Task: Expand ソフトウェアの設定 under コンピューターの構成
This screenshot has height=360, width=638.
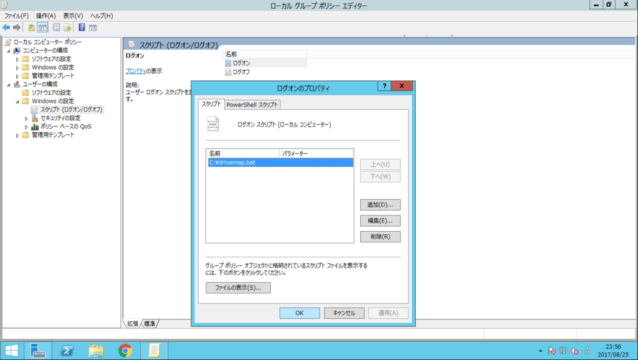Action: pyautogui.click(x=17, y=59)
